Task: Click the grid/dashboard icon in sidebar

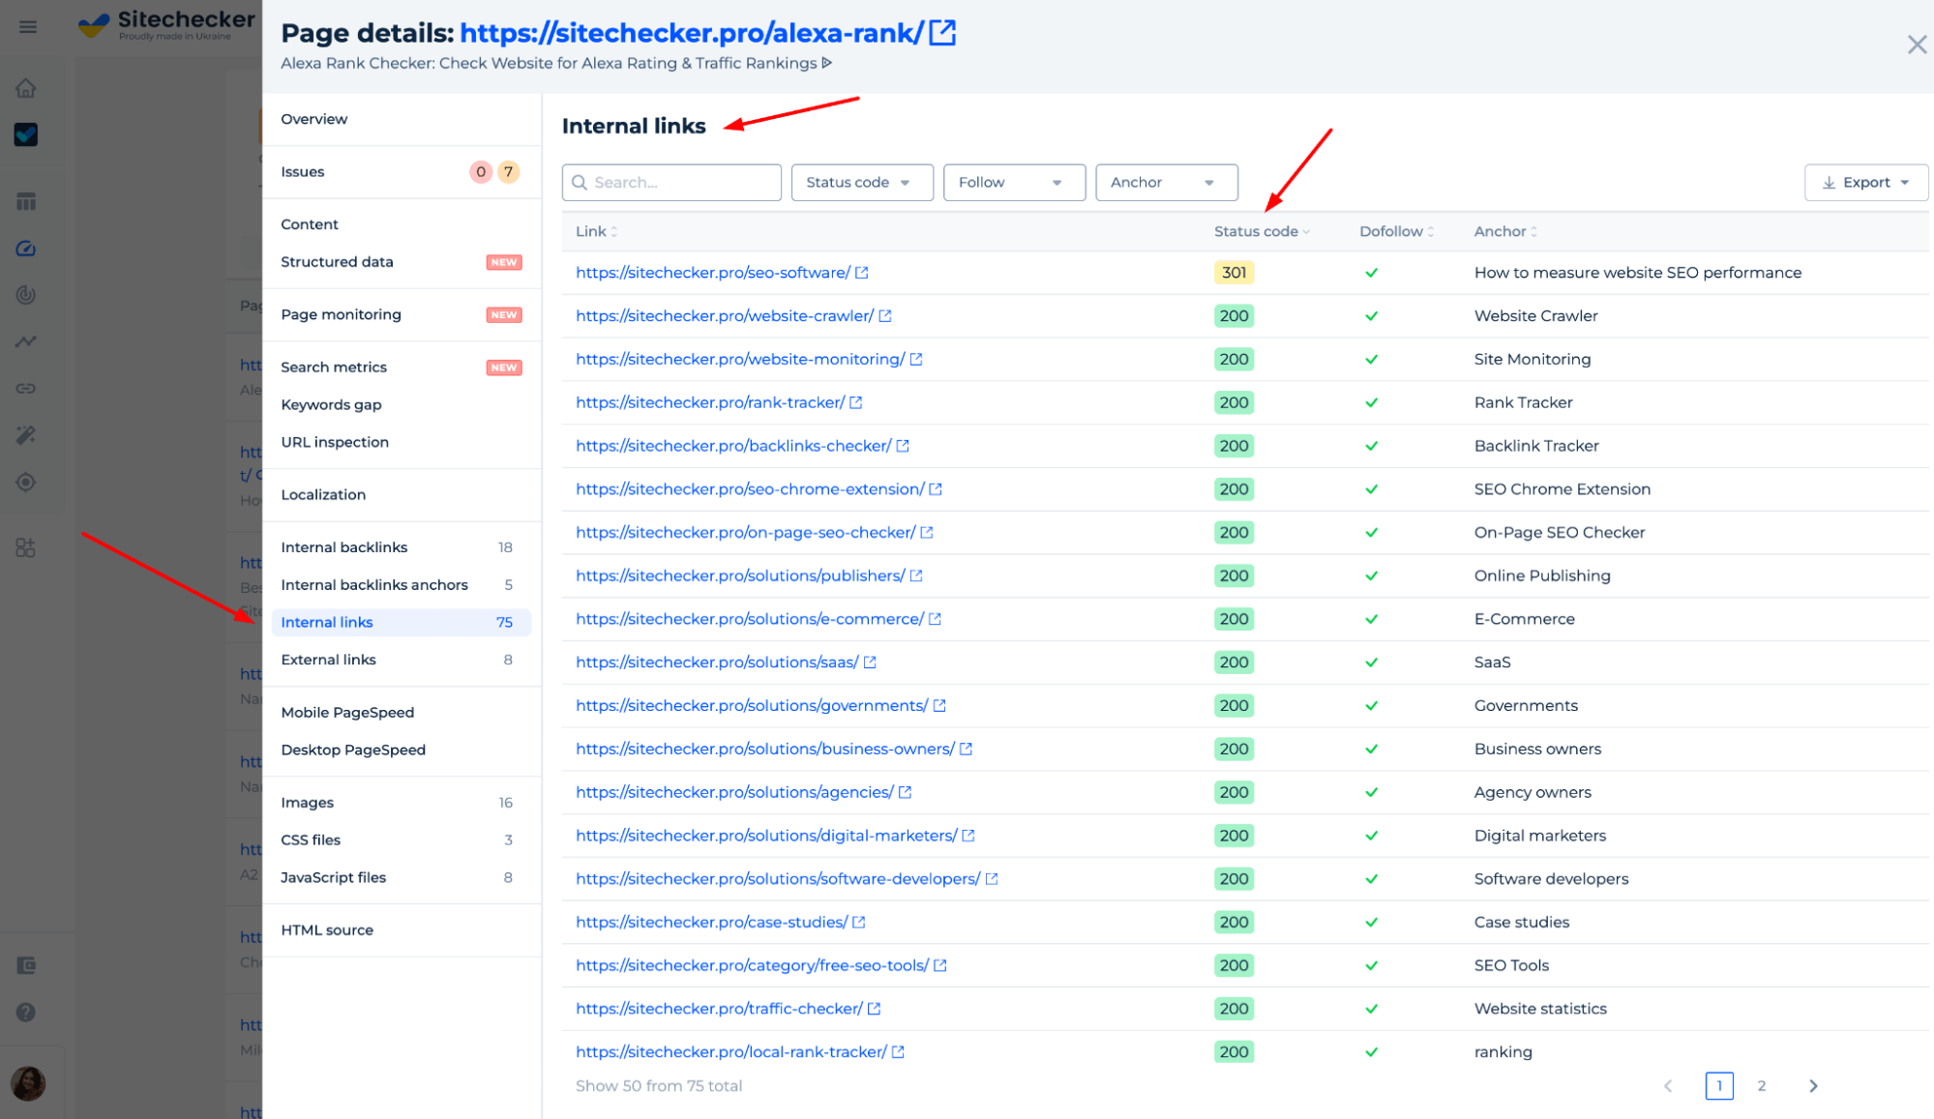Action: pyautogui.click(x=27, y=201)
